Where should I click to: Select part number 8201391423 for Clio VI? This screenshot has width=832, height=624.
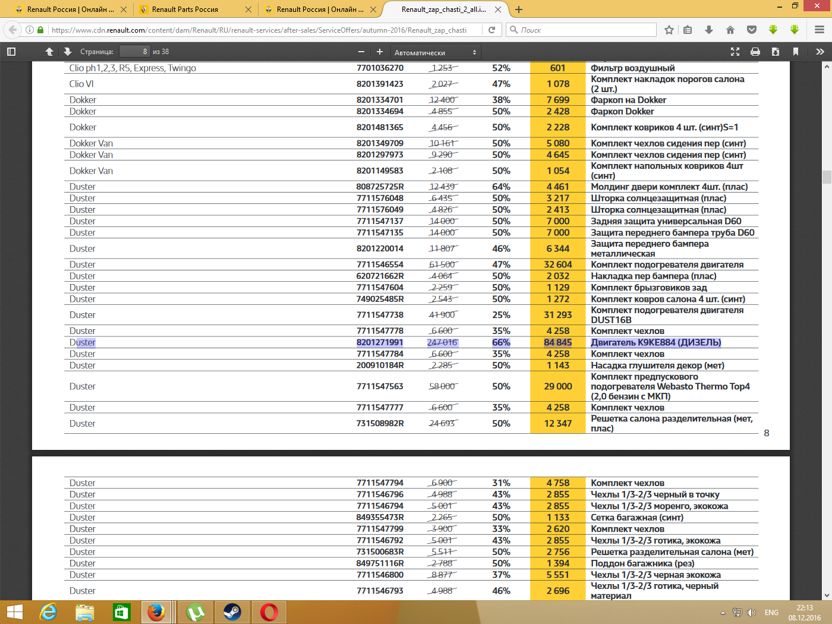[380, 84]
